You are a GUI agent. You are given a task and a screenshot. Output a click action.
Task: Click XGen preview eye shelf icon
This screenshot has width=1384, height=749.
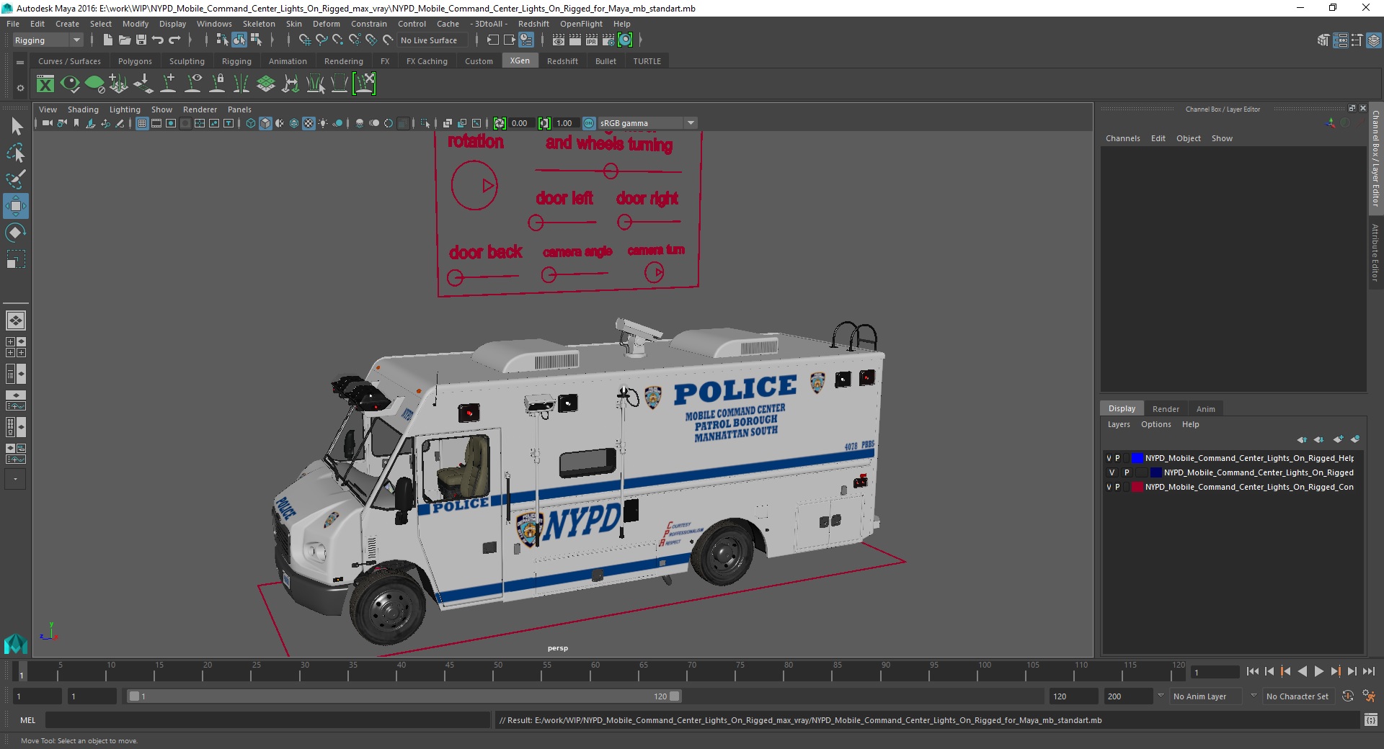click(x=70, y=84)
